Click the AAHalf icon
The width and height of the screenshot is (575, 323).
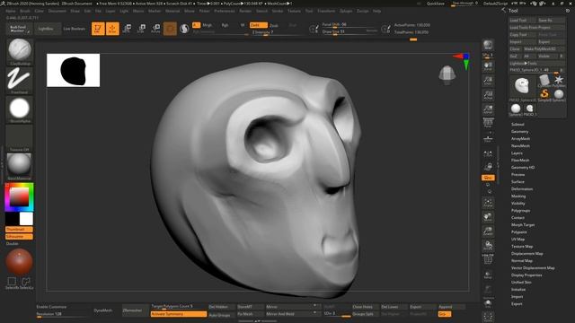488,109
